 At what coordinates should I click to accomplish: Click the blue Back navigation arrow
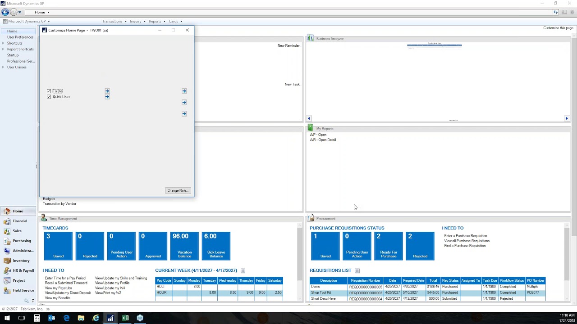(x=5, y=12)
